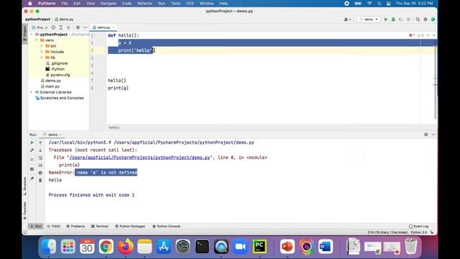Viewport: 460px width, 259px height.
Task: Pin the Run tab
Action: click(x=32, y=178)
